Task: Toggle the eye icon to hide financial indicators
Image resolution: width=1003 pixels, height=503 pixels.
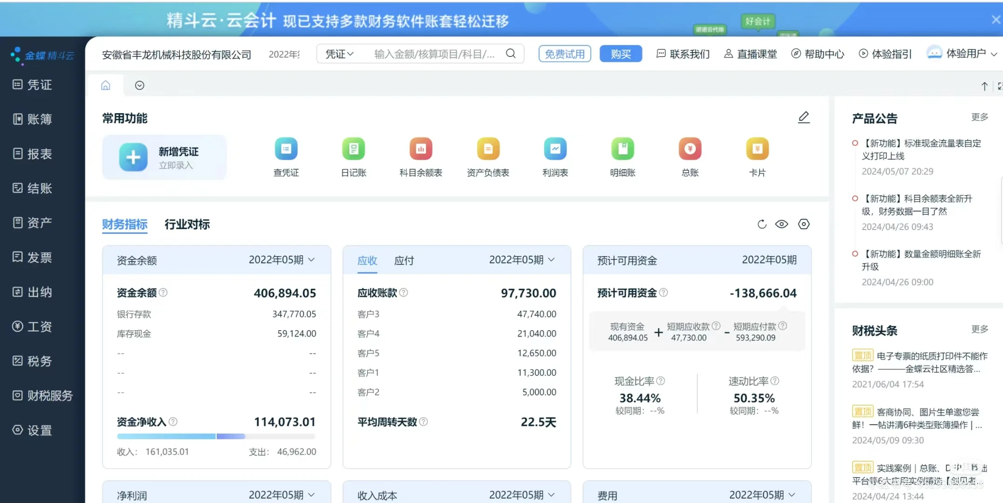Action: (782, 224)
